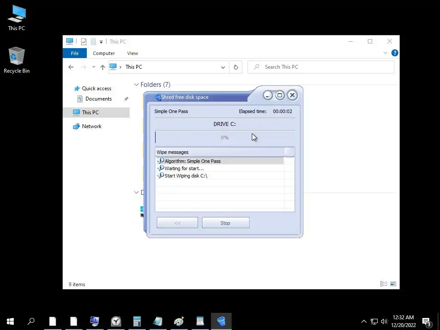The height and width of the screenshot is (330, 440).
Task: Maximize the This PC Explorer window
Action: [370, 42]
